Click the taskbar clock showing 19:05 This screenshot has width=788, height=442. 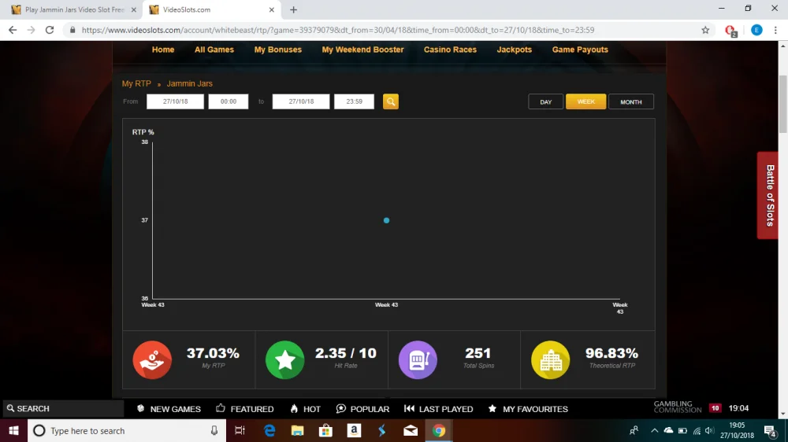(738, 430)
